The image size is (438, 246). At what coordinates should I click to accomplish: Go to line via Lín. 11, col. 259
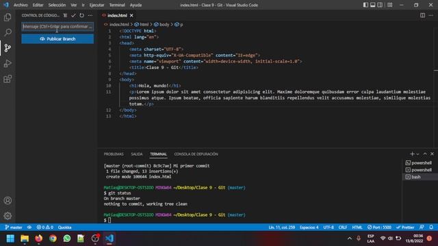pyautogui.click(x=281, y=228)
